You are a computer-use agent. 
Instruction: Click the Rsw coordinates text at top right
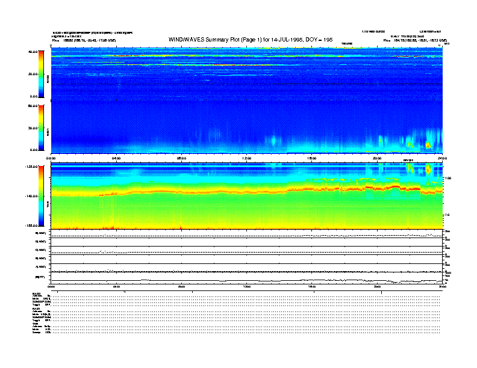415,40
